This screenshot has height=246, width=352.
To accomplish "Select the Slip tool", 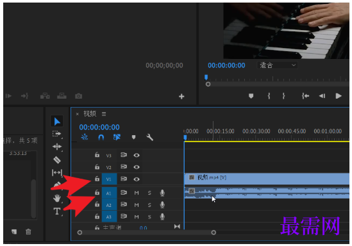I will point(57,173).
